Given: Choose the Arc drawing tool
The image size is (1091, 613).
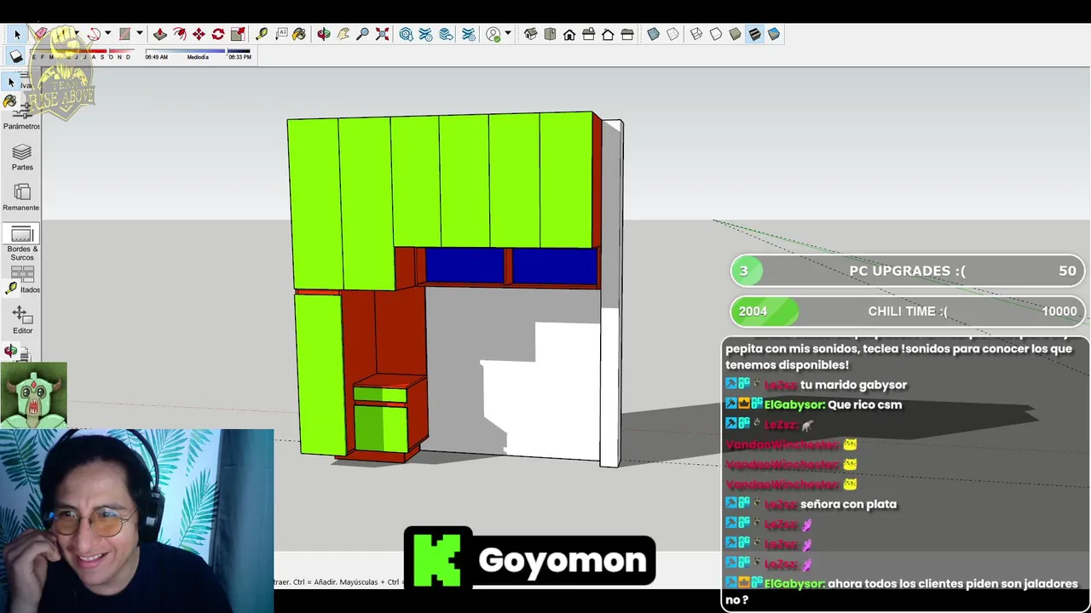Looking at the screenshot, I should tap(93, 34).
